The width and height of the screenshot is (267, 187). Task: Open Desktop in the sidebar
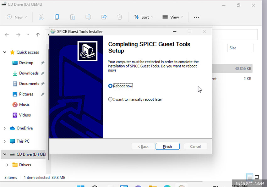pyautogui.click(x=26, y=63)
